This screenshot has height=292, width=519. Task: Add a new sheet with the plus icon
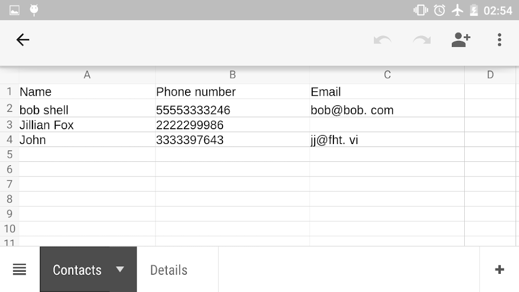pos(499,269)
